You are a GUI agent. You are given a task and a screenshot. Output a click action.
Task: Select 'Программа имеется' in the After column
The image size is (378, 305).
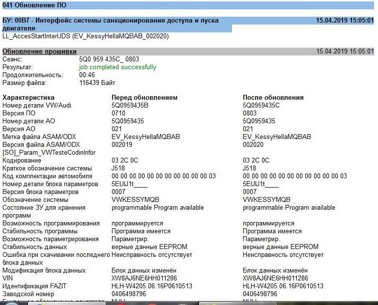272,231
